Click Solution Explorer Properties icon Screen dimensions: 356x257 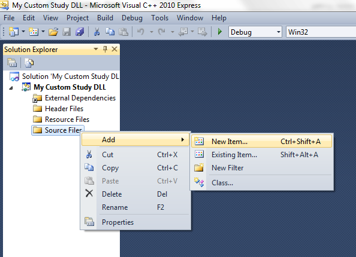12,63
